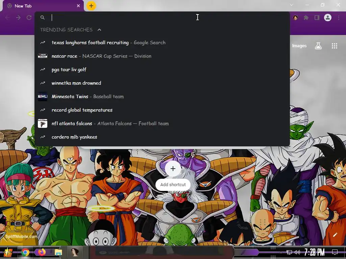Focus the address bar text field

[162, 18]
